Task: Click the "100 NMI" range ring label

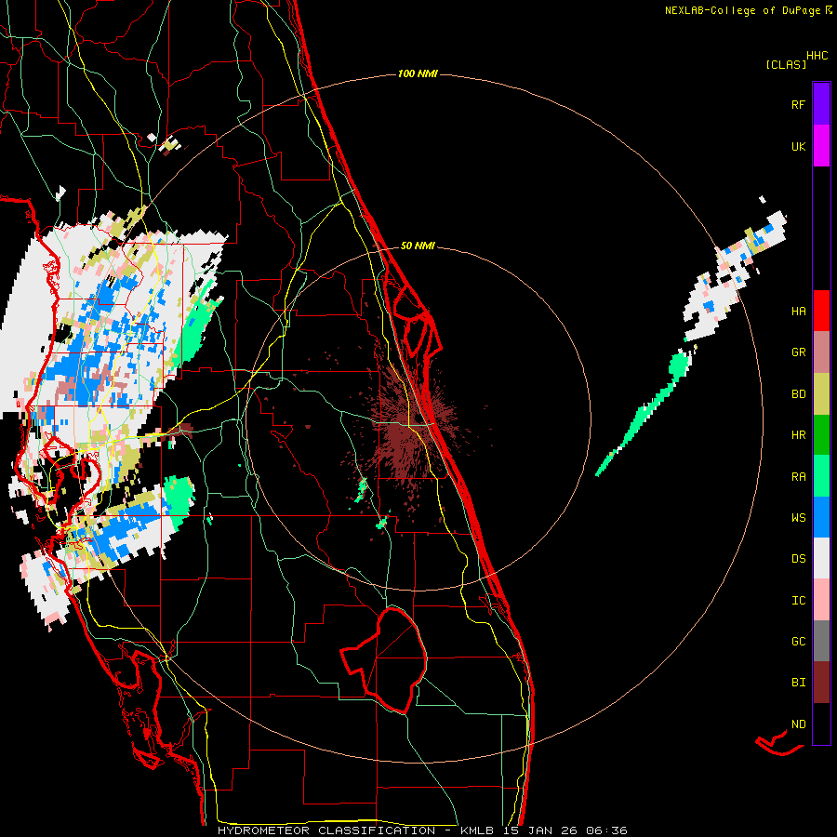Action: click(x=418, y=73)
